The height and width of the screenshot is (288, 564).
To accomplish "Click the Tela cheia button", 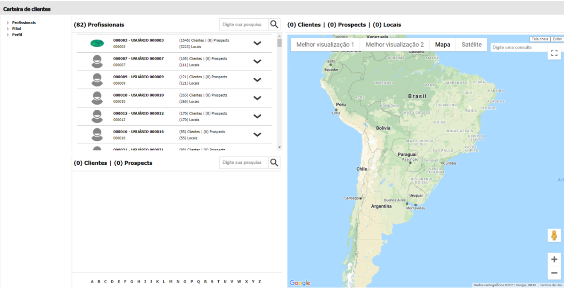I will [x=540, y=39].
